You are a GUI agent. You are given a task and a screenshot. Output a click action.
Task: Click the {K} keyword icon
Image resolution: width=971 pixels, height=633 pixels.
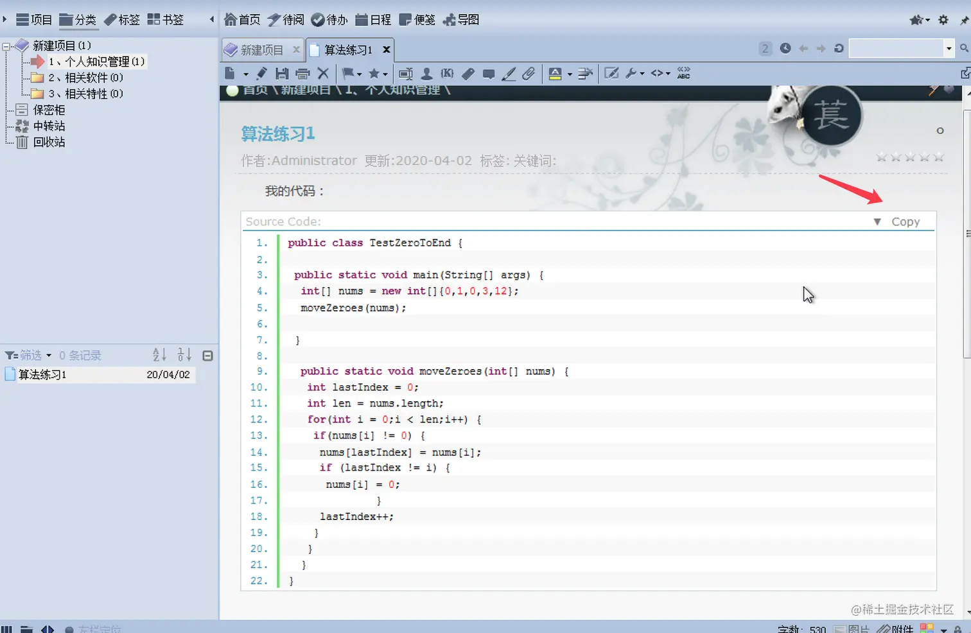pos(447,74)
